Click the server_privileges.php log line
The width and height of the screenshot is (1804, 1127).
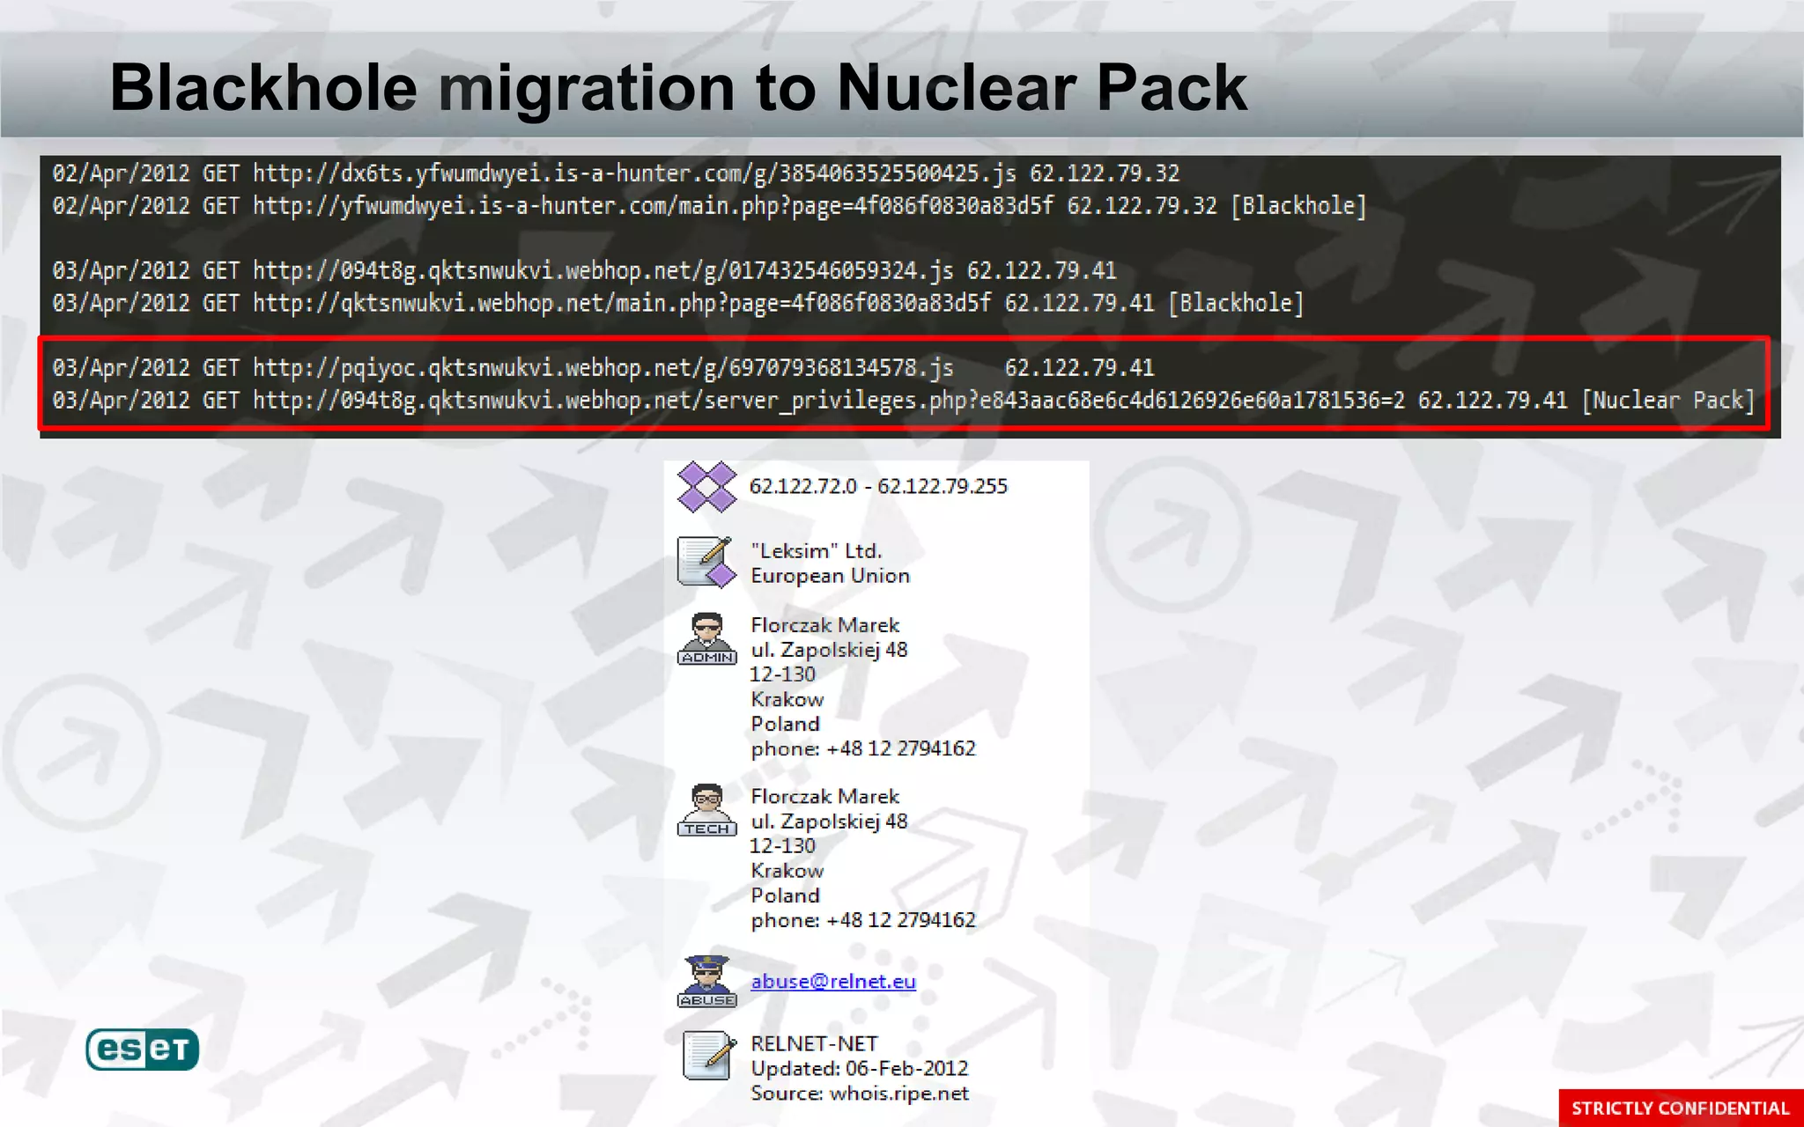click(x=903, y=401)
